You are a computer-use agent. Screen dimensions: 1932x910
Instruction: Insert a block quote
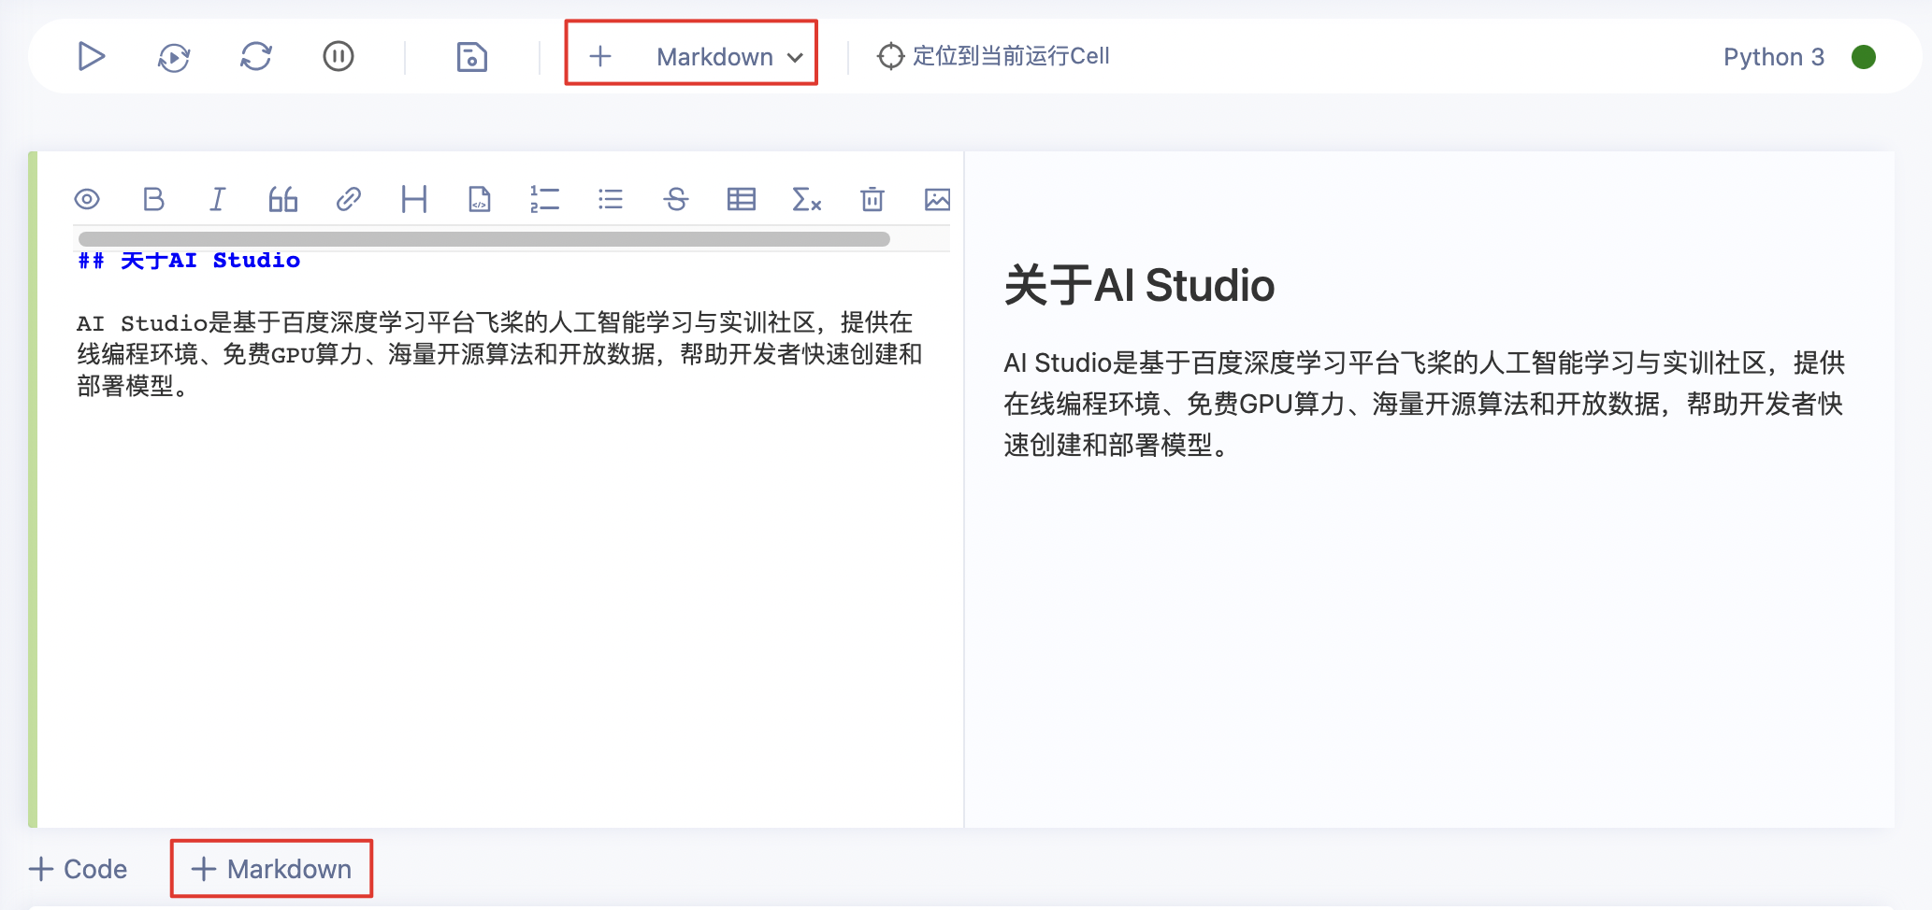[283, 199]
